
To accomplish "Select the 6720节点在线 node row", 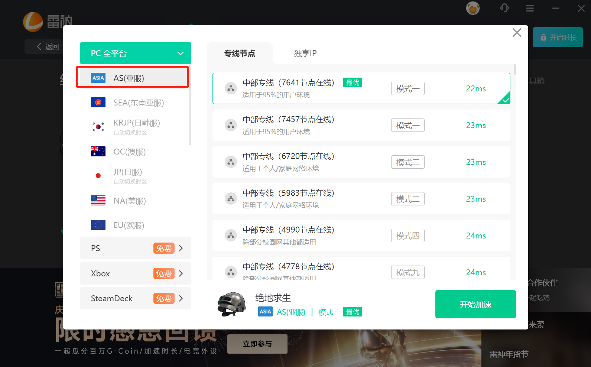I will click(x=361, y=162).
